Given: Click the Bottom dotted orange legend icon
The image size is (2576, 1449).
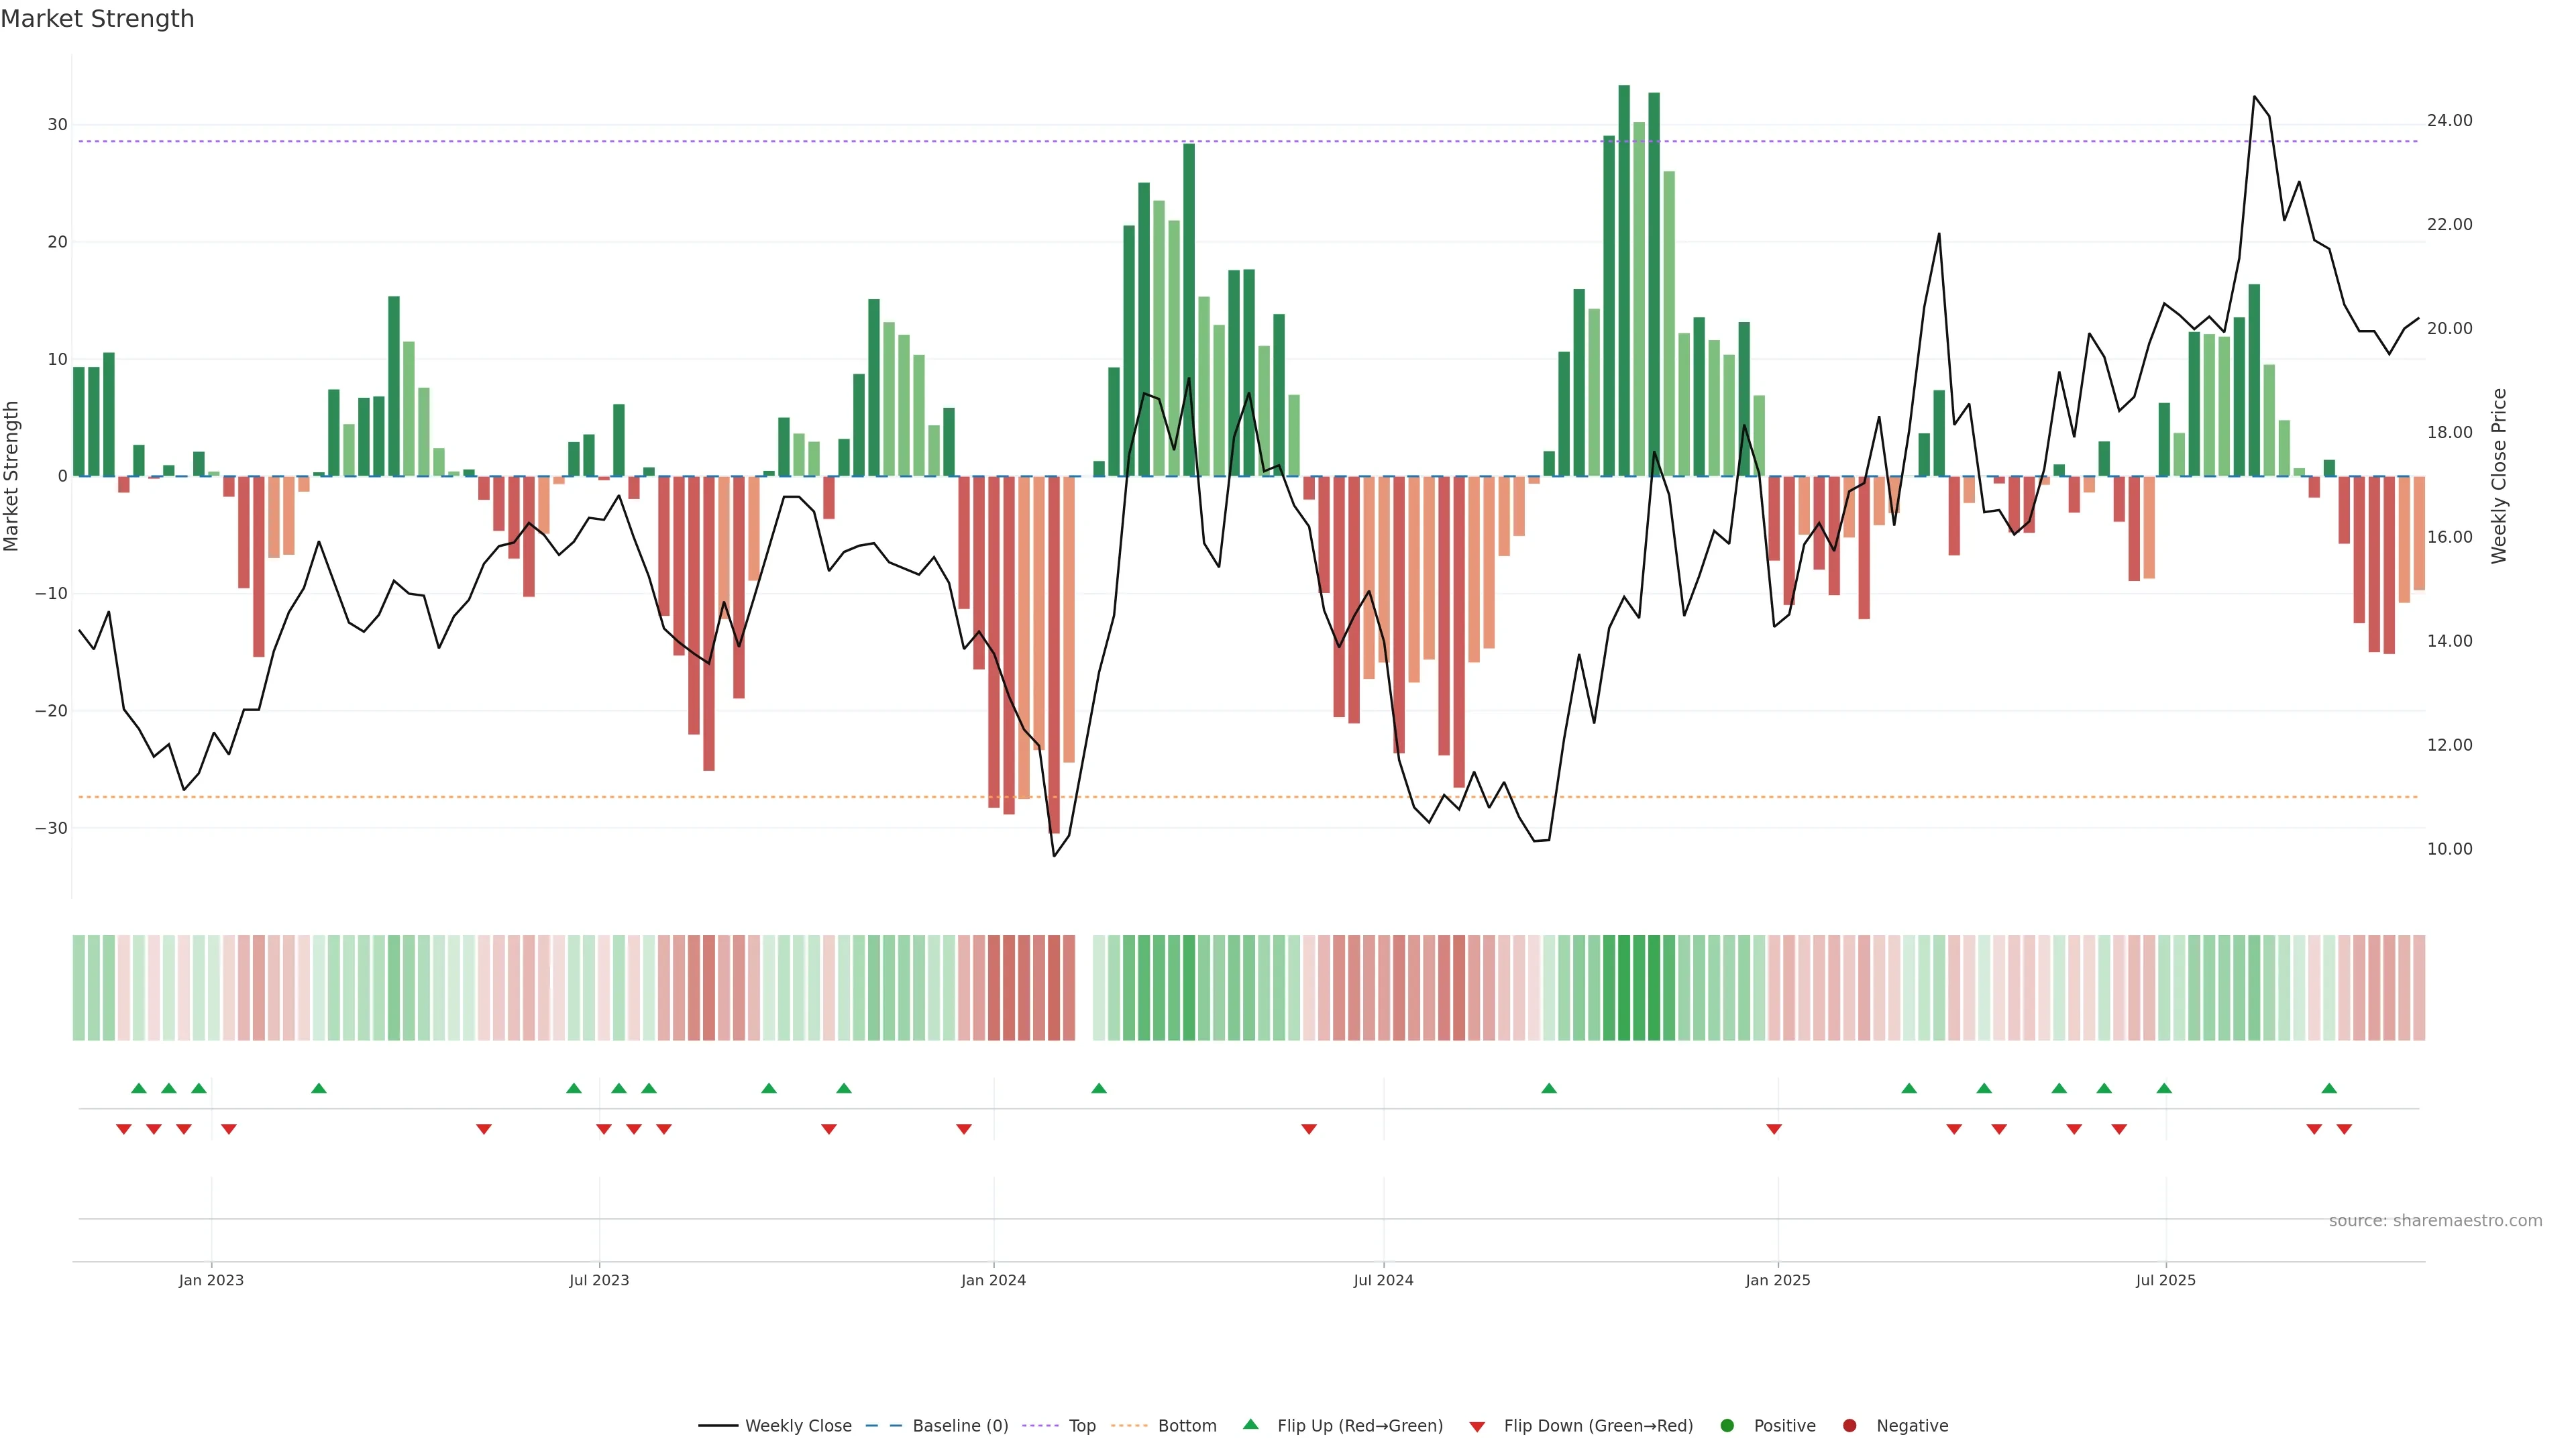Looking at the screenshot, I should click(1129, 1425).
